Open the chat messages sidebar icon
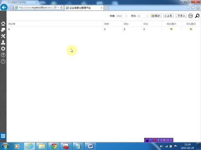 tap(3, 30)
